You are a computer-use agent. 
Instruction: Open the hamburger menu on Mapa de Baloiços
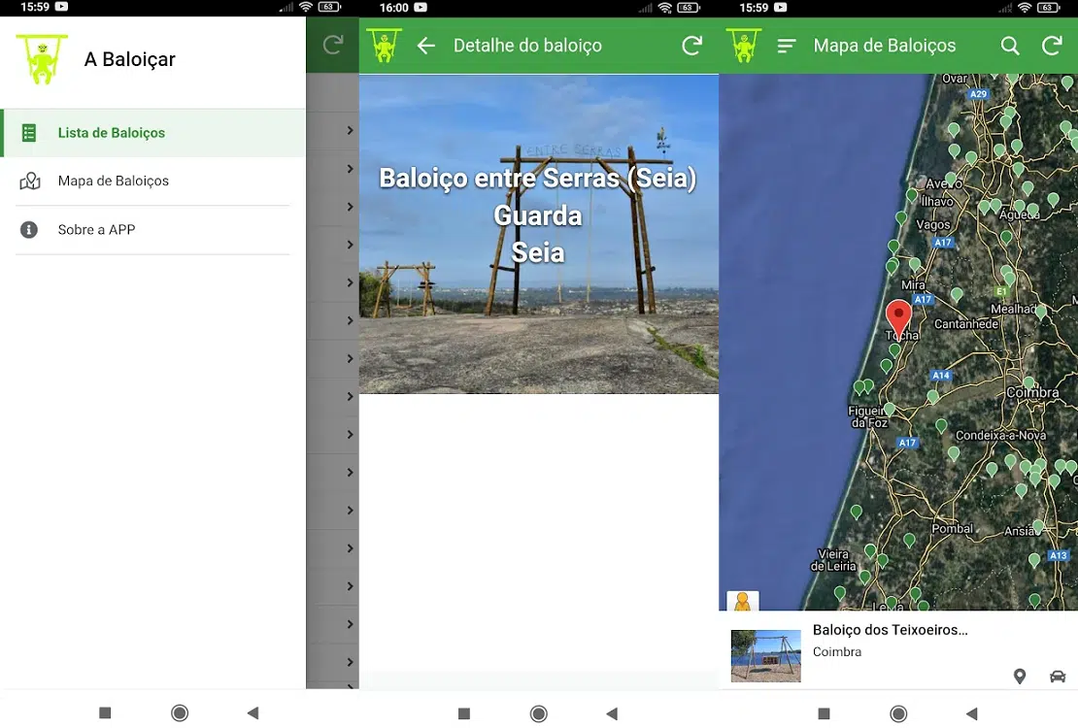[787, 46]
